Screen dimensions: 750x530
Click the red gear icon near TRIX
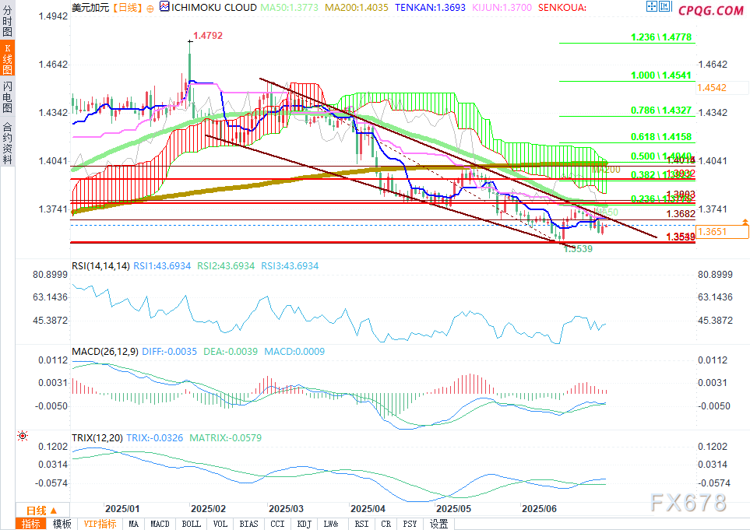[22, 437]
